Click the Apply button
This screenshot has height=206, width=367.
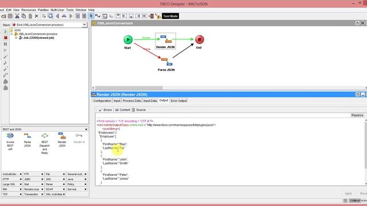pyautogui.click(x=348, y=193)
